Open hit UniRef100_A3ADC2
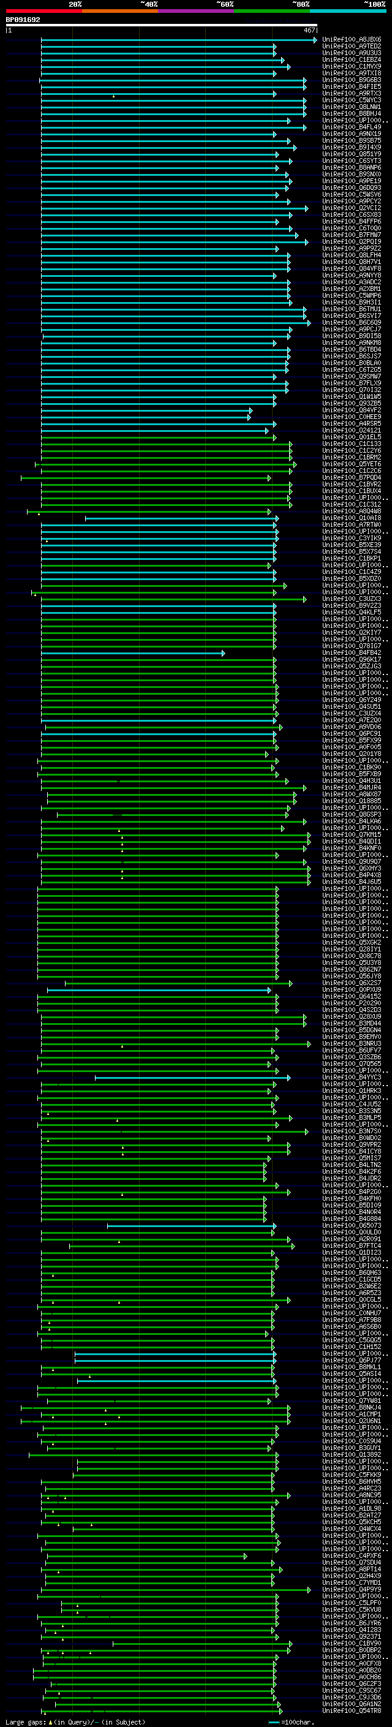Viewport: 392px width, 1727px height. (352, 282)
